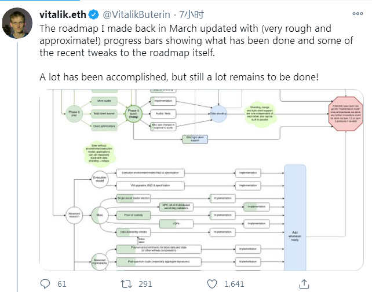Click the retweet arrows icon
The width and height of the screenshot is (372, 292).
[126, 284]
